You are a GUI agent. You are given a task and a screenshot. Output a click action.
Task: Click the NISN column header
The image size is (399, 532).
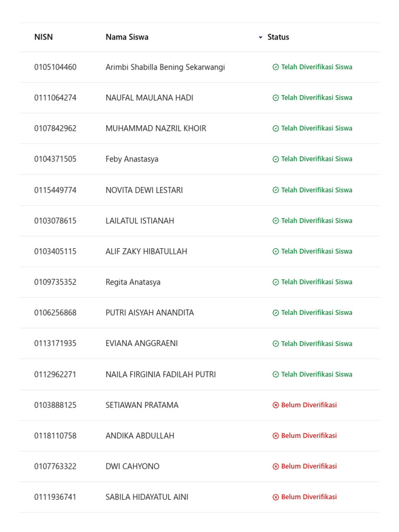[44, 37]
